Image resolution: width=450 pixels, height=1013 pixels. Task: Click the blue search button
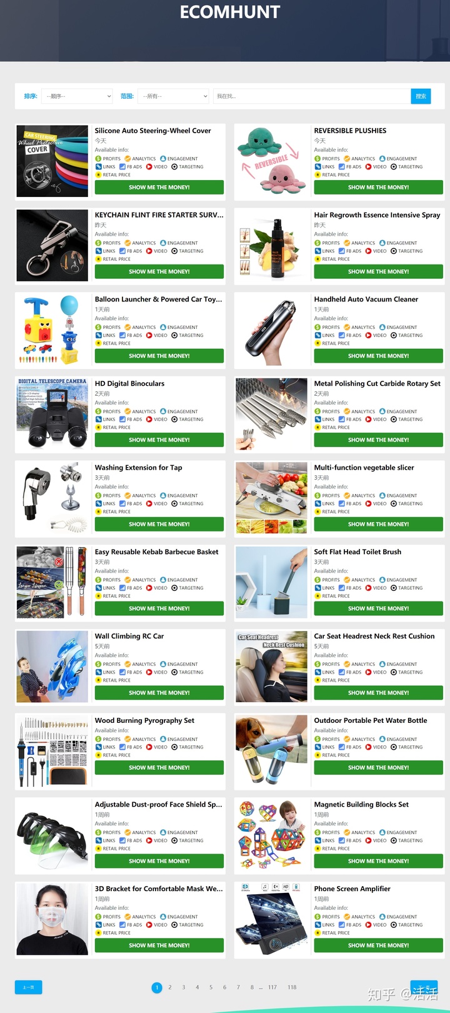tap(421, 96)
